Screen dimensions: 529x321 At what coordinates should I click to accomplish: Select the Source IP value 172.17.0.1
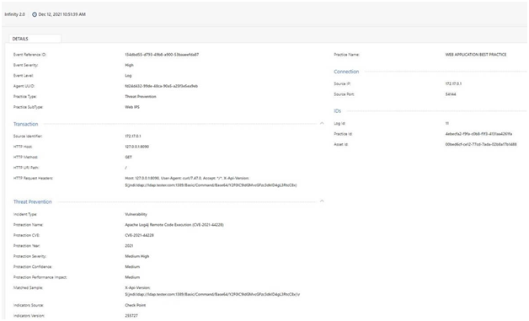click(x=453, y=83)
